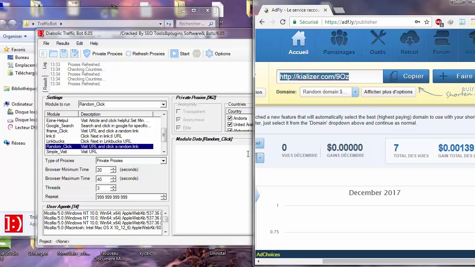Toggle the Transparent anonymity checkbox
The height and width of the screenshot is (267, 475).
[178, 112]
